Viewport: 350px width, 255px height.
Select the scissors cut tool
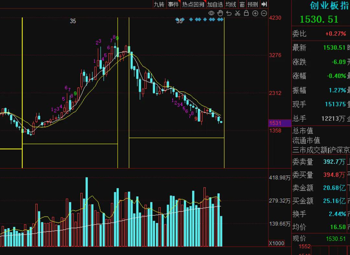coord(238,13)
